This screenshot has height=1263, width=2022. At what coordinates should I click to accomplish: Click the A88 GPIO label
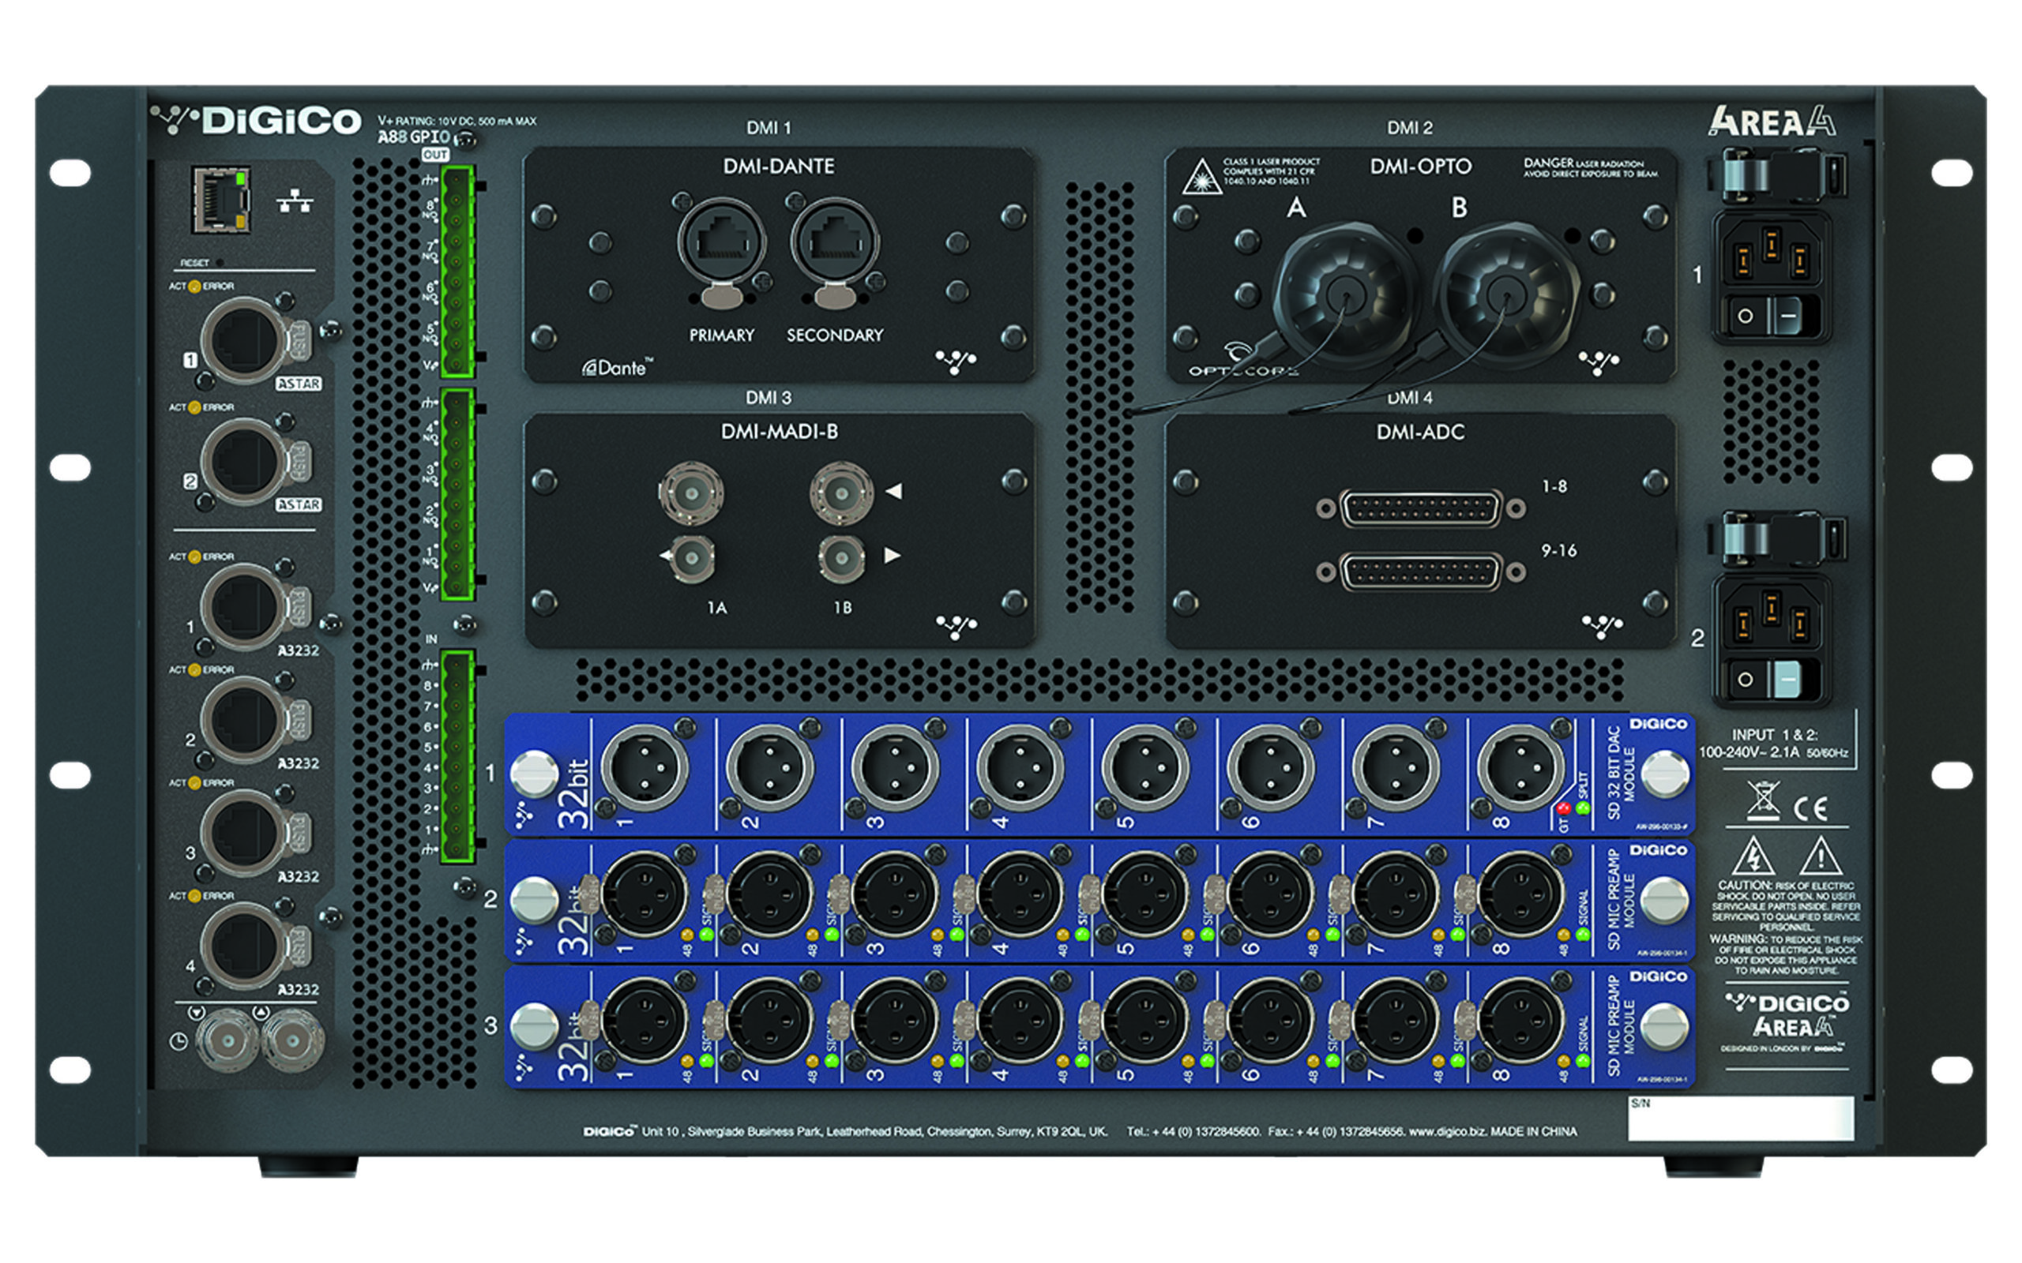(415, 136)
